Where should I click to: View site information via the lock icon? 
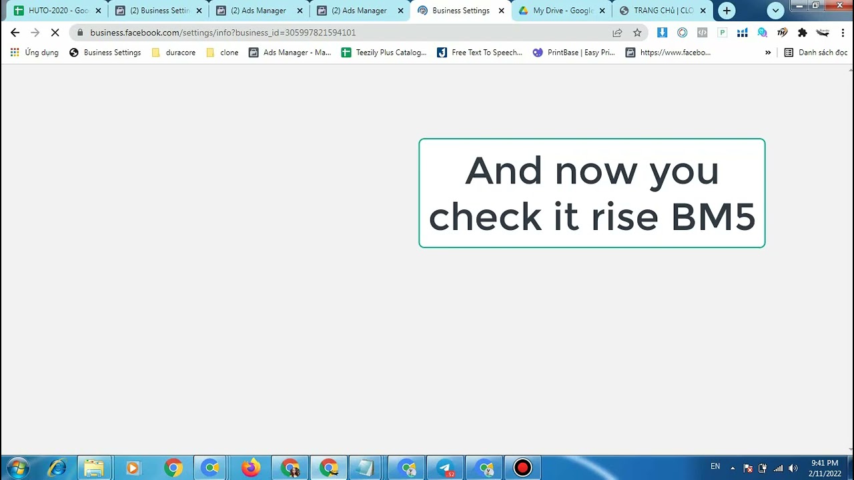tap(80, 33)
